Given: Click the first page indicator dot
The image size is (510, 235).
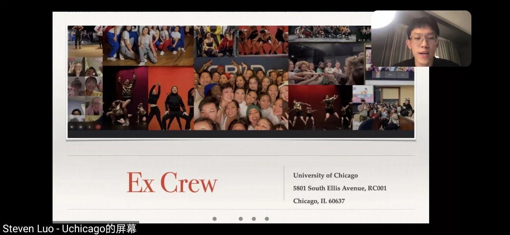Looking at the screenshot, I should tap(214, 219).
